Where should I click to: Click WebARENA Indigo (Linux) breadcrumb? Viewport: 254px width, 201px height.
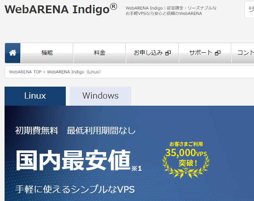point(74,72)
